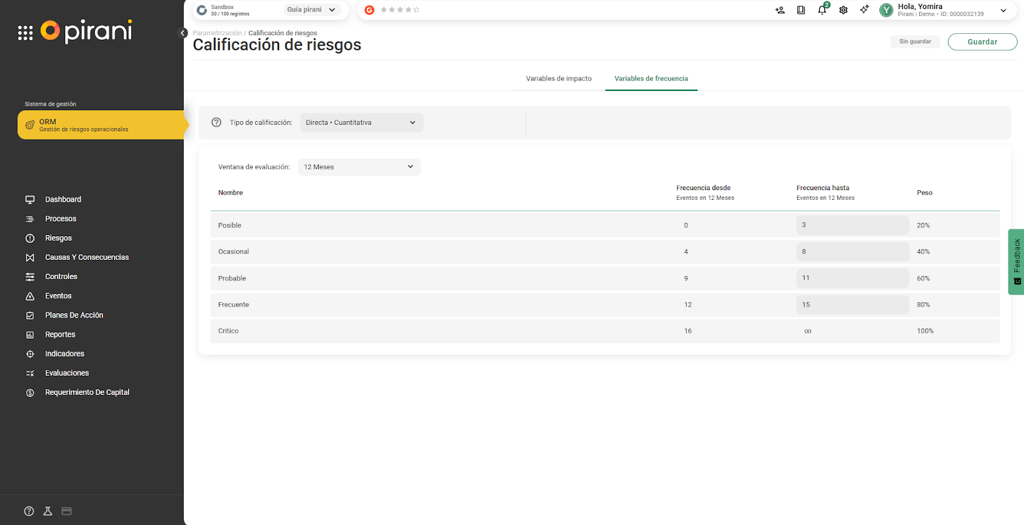Click the settings gear icon

(x=844, y=10)
